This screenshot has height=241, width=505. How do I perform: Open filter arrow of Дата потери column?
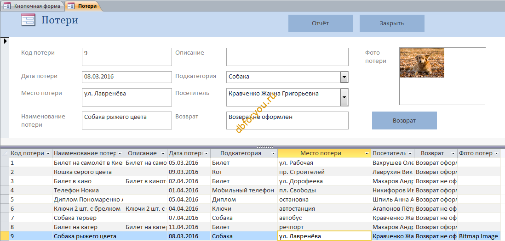tap(206, 154)
